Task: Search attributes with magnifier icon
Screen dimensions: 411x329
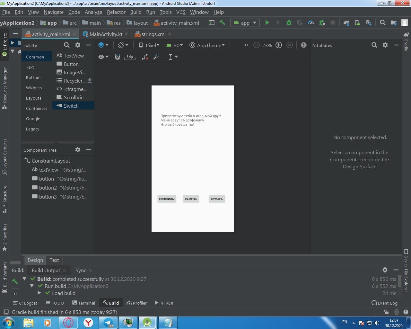Action: [x=374, y=45]
